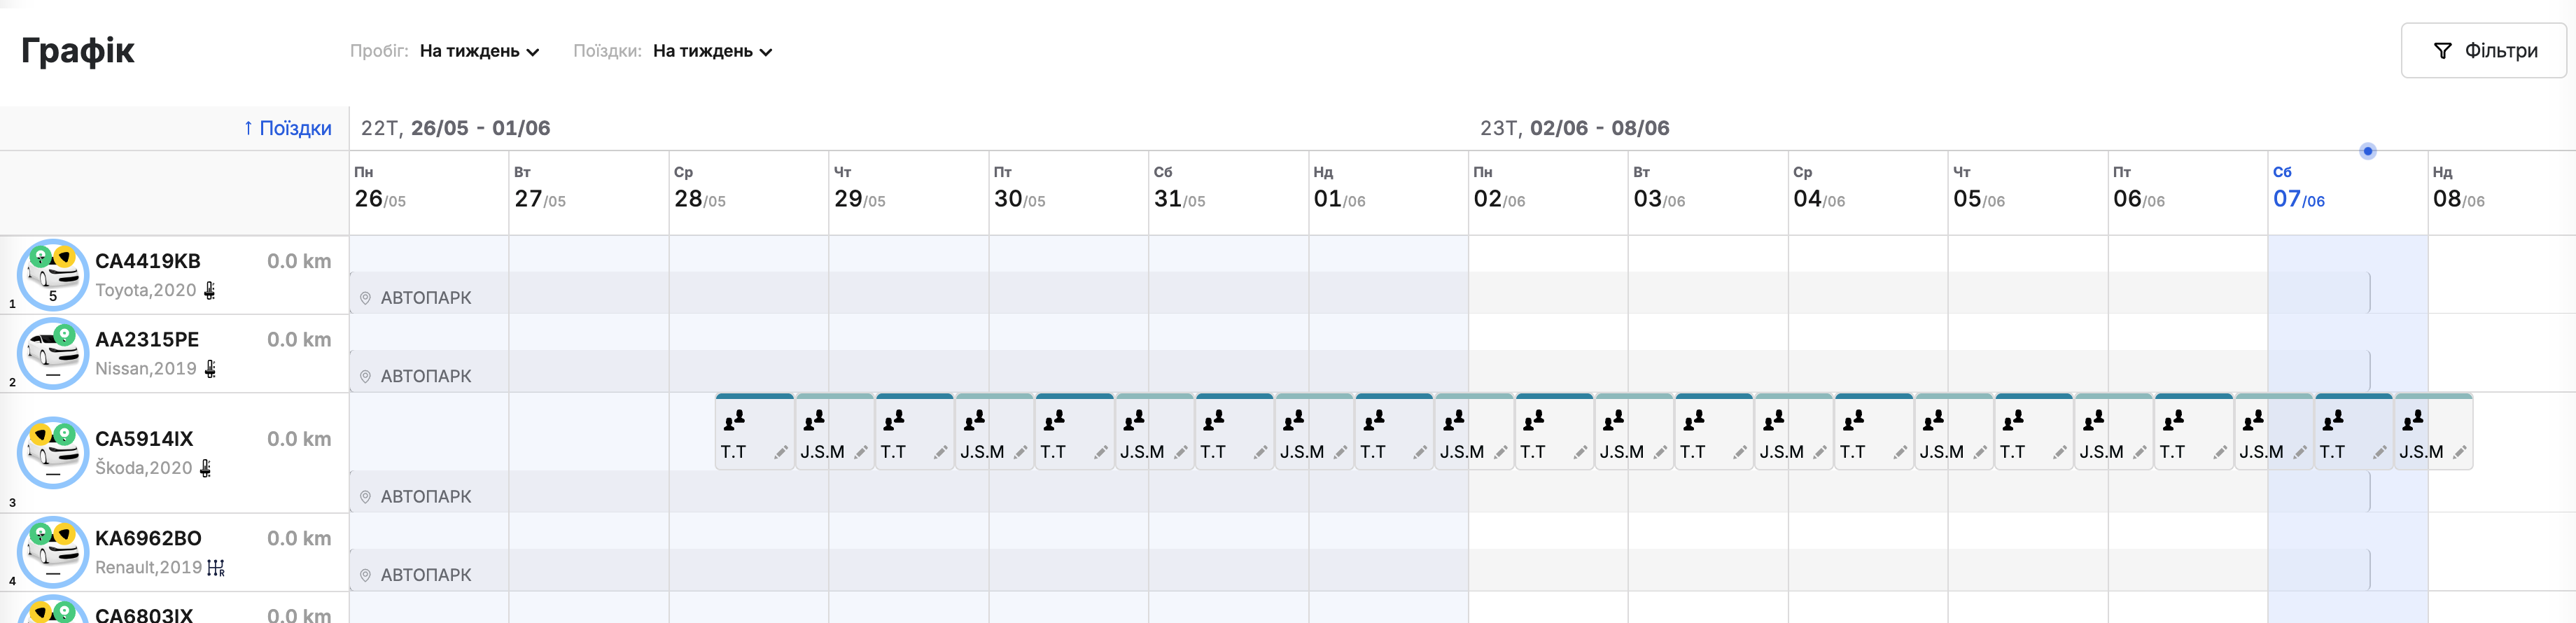Viewport: 2576px width, 623px height.
Task: Click the pencil on the 03/06 T.T shift
Action: (x=1740, y=453)
